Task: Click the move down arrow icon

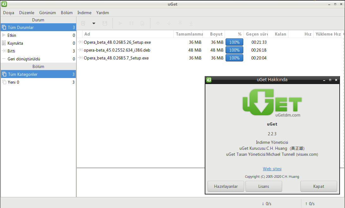Action: point(169,23)
